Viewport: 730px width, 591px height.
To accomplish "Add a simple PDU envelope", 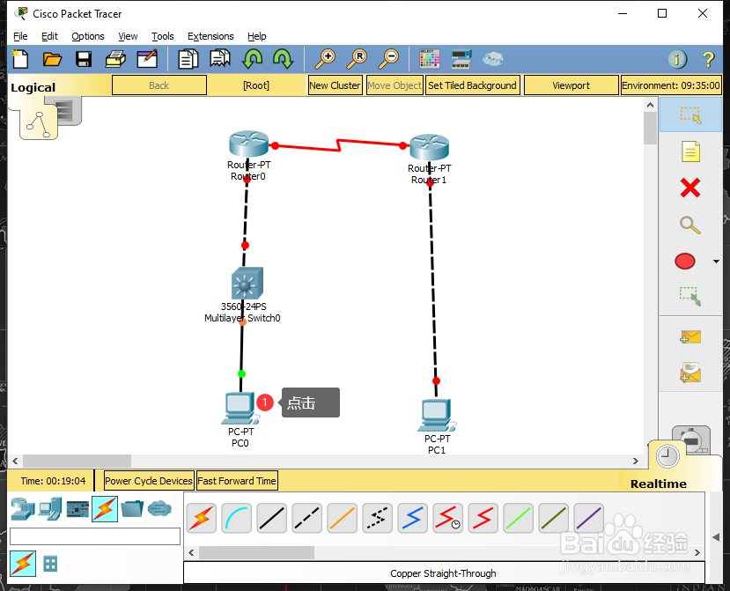I will pyautogui.click(x=690, y=336).
